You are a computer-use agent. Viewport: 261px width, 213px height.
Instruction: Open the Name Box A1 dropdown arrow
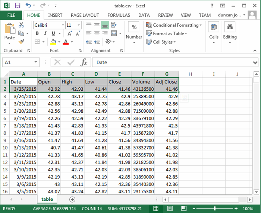tap(36, 62)
